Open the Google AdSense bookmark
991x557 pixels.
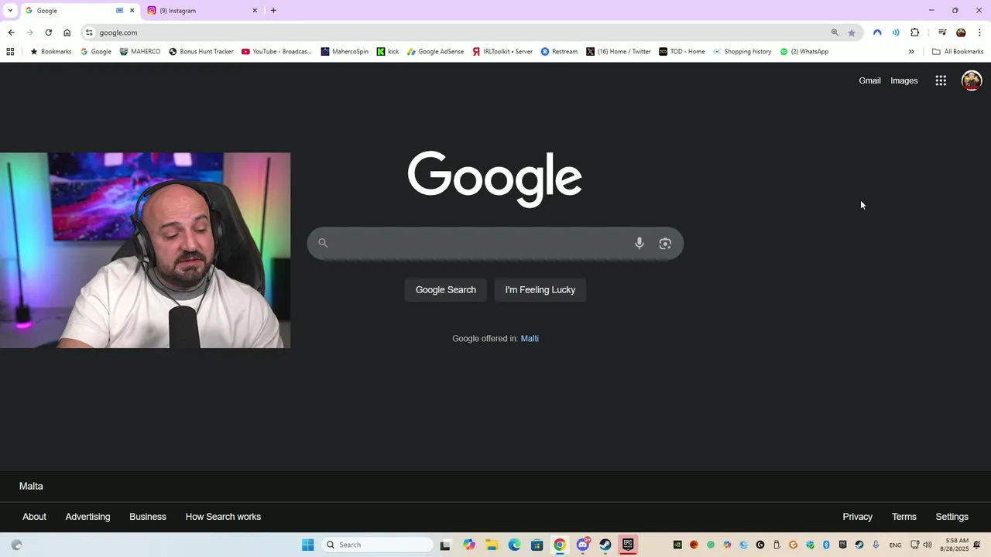click(x=435, y=52)
